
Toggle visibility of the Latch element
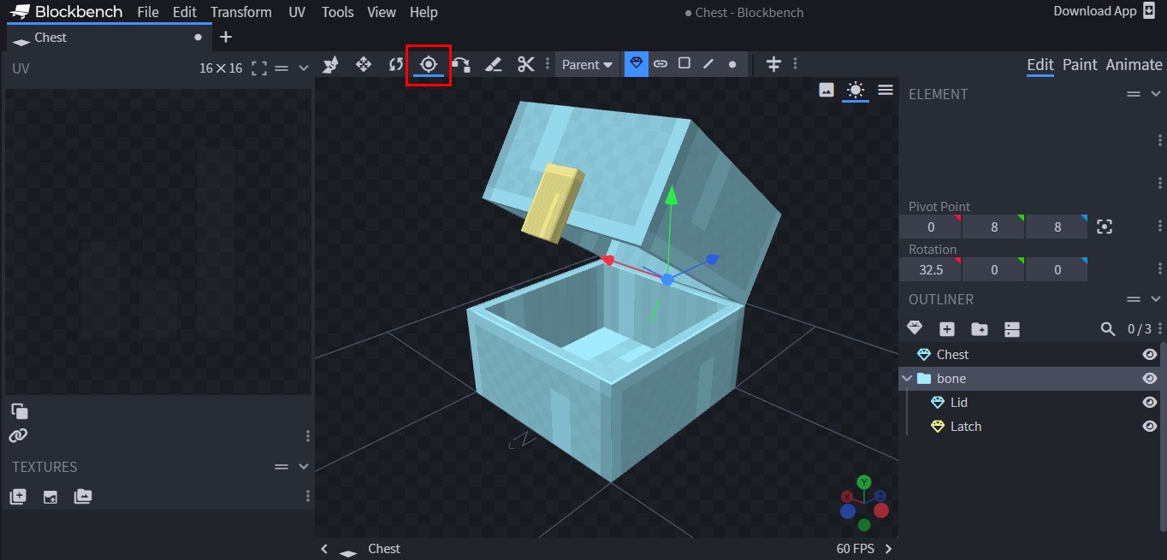click(1150, 426)
